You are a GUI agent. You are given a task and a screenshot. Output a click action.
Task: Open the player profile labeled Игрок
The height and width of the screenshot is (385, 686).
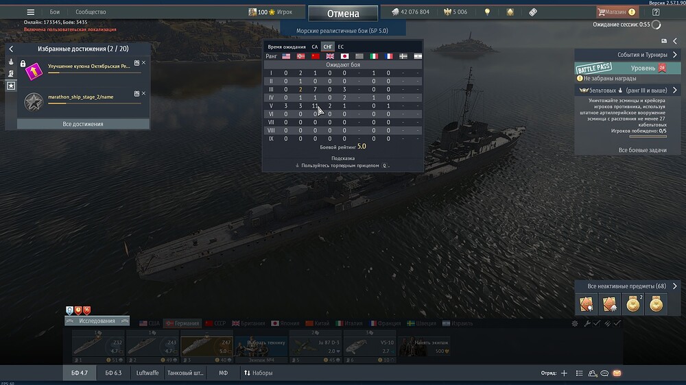pyautogui.click(x=270, y=12)
